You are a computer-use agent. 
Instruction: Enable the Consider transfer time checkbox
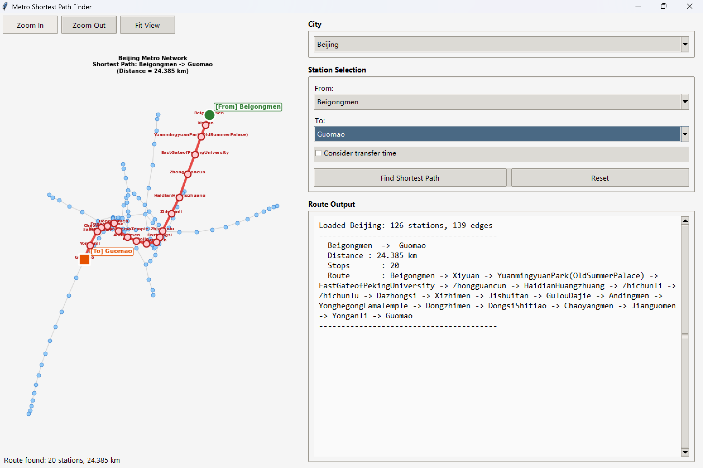318,153
